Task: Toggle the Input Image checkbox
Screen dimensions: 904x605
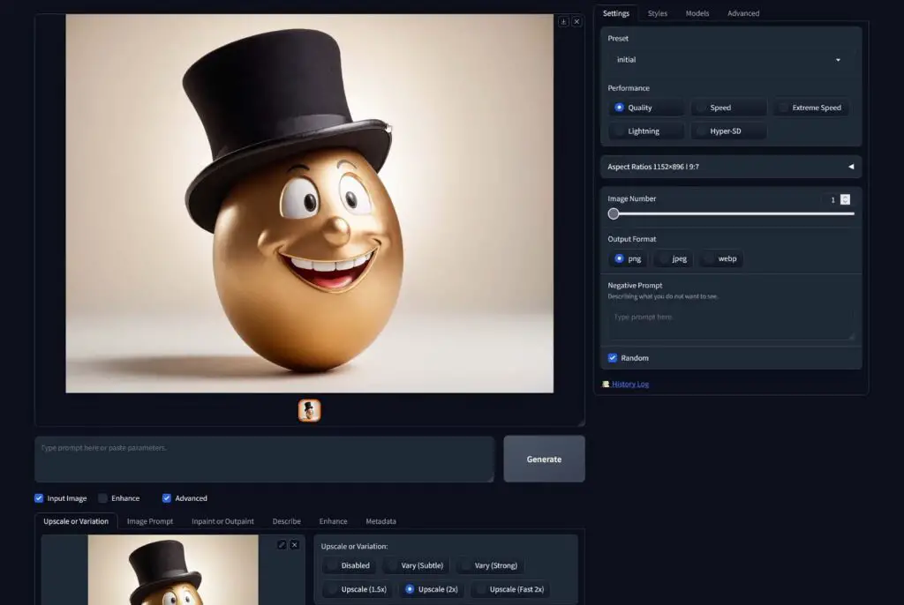Action: coord(39,497)
